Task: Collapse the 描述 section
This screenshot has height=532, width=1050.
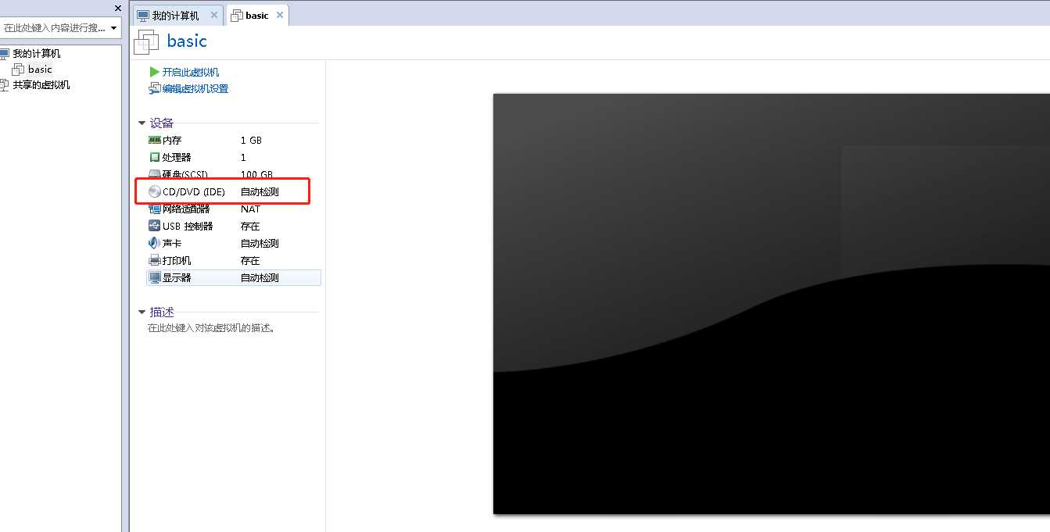Action: pos(142,312)
